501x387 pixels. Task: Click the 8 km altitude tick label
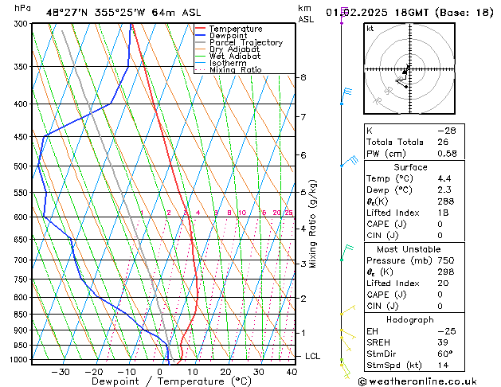point(303,77)
